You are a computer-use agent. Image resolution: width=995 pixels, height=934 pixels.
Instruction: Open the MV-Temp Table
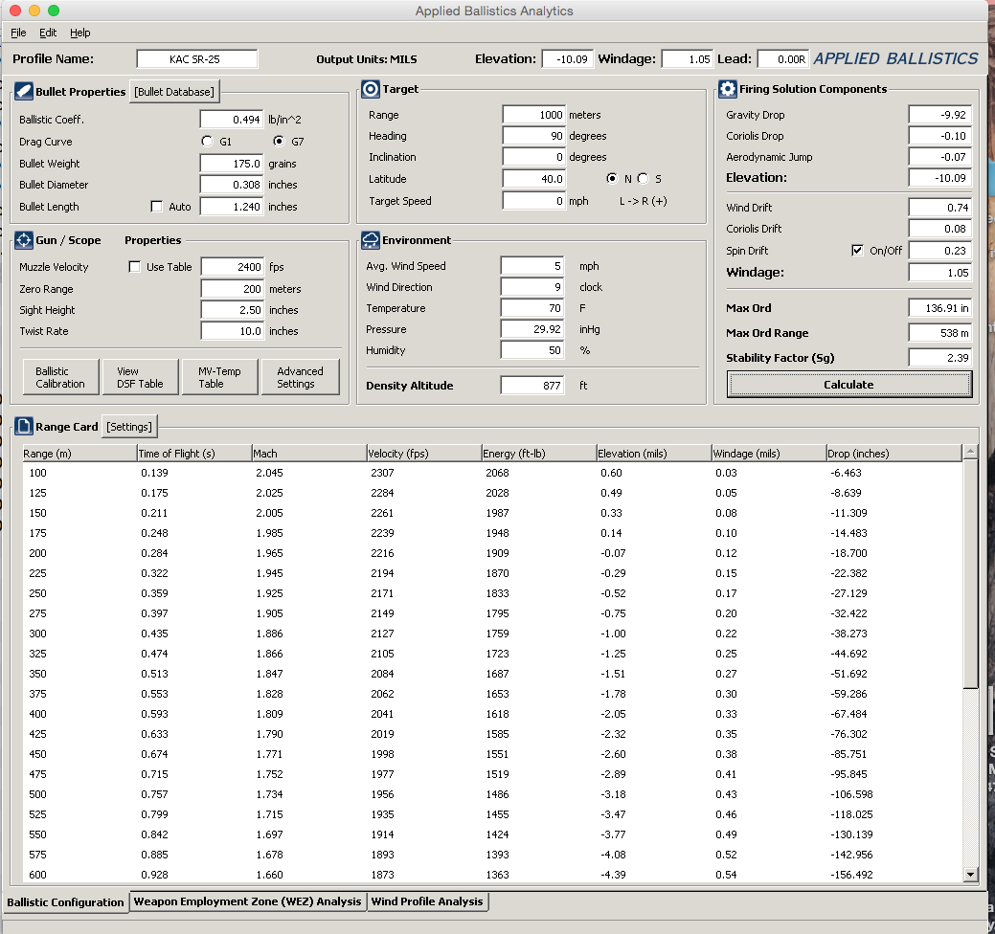[219, 377]
